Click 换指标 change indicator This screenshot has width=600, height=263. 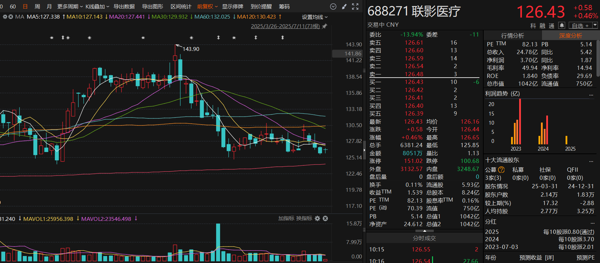[x=304, y=218]
